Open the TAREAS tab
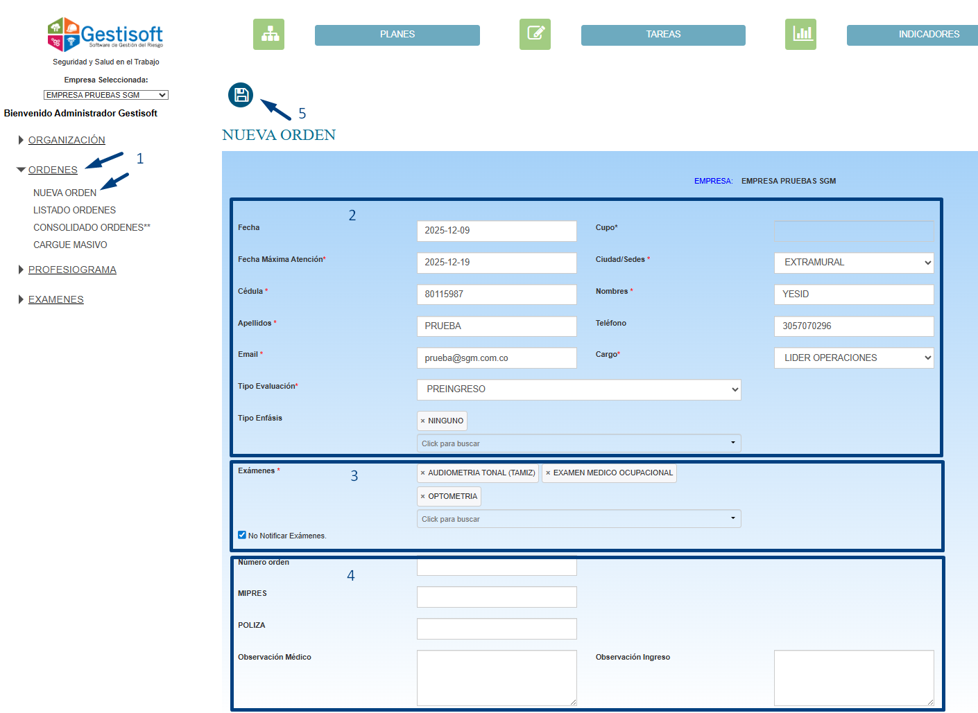 click(663, 35)
